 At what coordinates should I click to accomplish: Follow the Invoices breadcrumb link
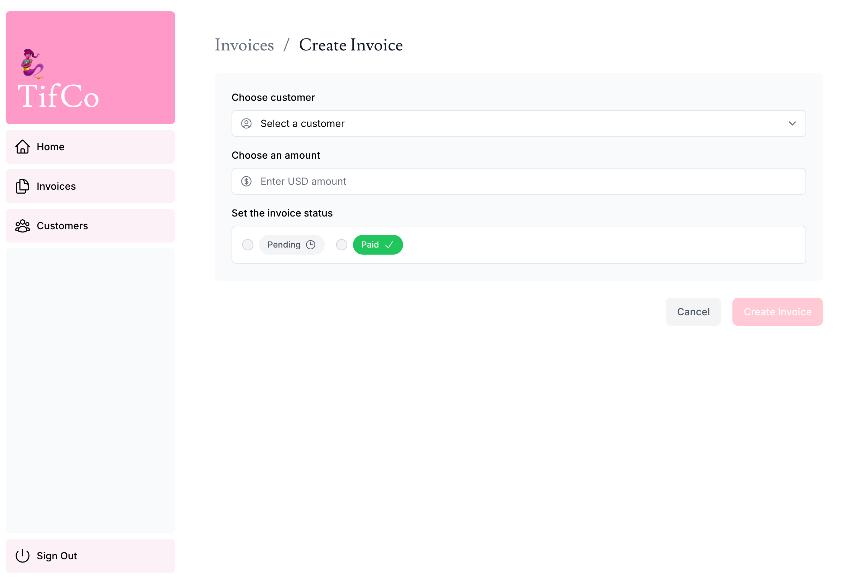pyautogui.click(x=245, y=45)
